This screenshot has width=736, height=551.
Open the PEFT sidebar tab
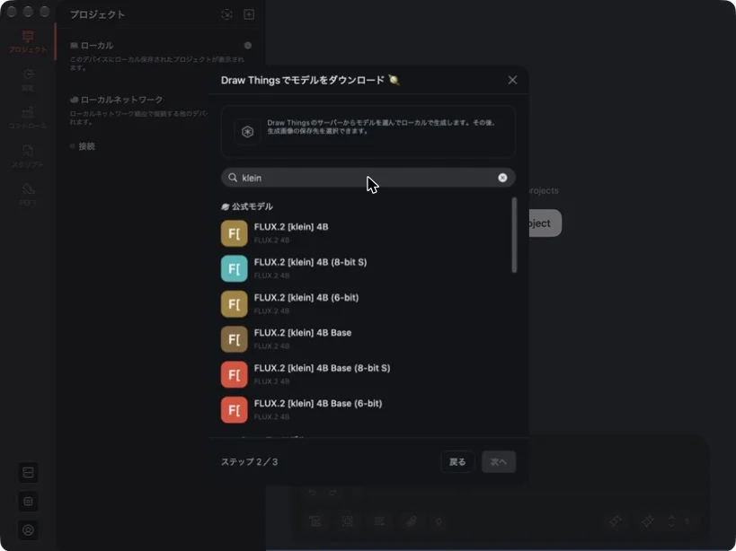(x=28, y=195)
